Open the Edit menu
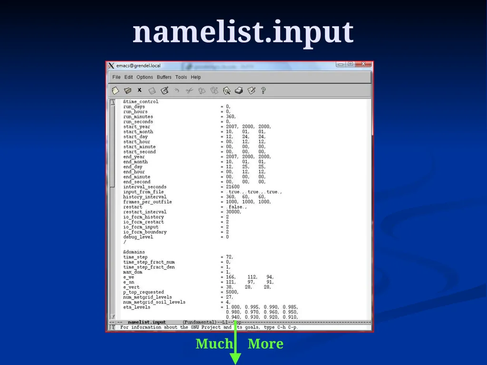Viewport: 487px width, 365px height. (x=128, y=77)
